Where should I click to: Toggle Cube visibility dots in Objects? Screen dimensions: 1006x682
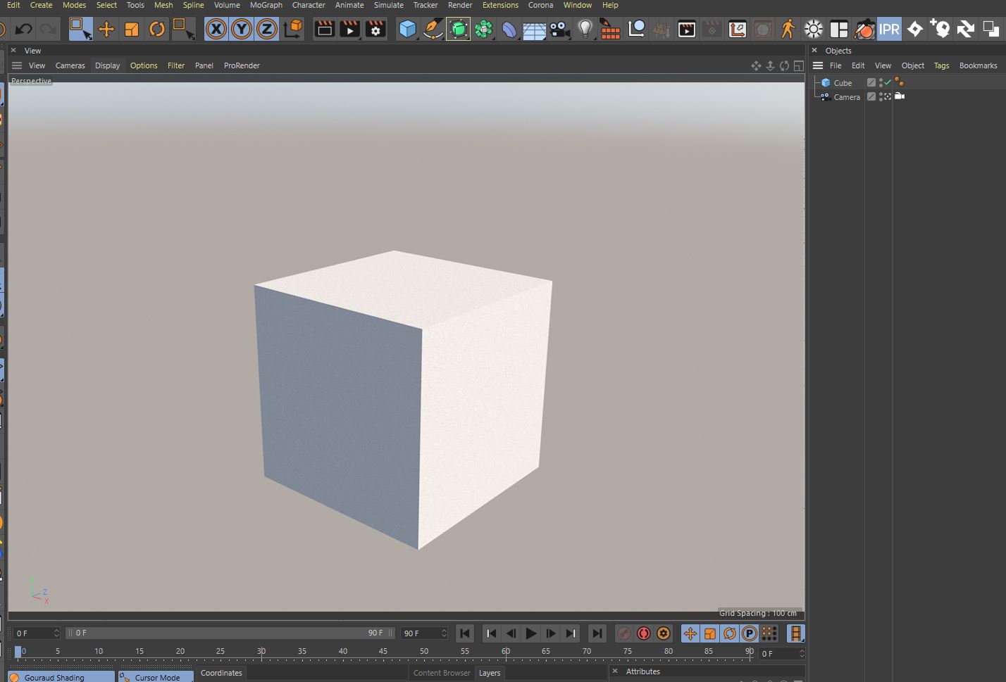tap(881, 83)
